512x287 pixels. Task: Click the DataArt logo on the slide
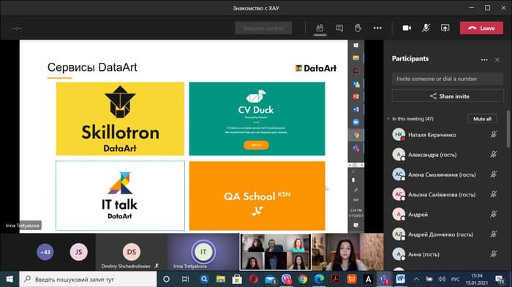[x=316, y=68]
